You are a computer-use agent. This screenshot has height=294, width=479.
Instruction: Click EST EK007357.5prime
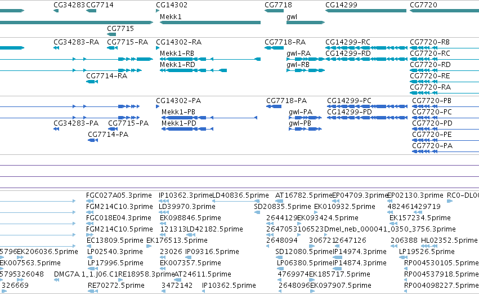point(190,264)
